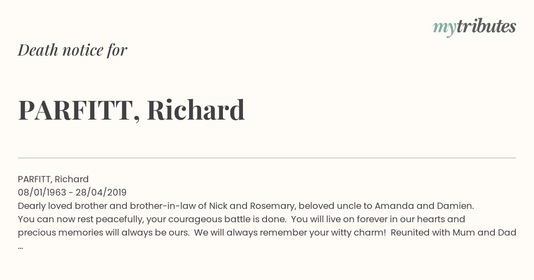Click the names 'Amanda and Damien'

(423, 206)
